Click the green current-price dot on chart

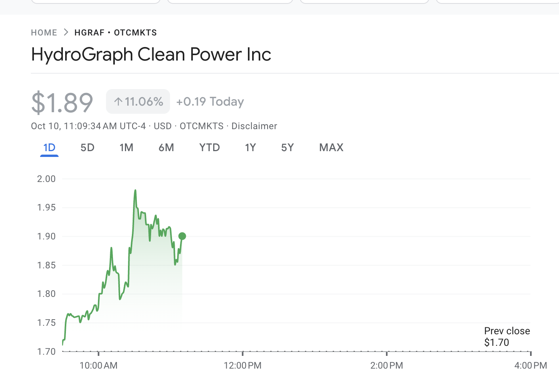(x=182, y=236)
